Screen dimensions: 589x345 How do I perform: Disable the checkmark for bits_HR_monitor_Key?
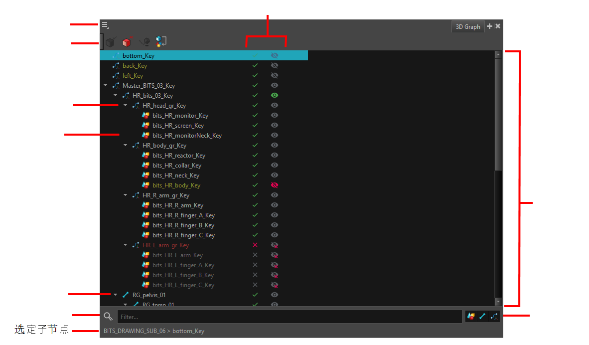pyautogui.click(x=255, y=115)
